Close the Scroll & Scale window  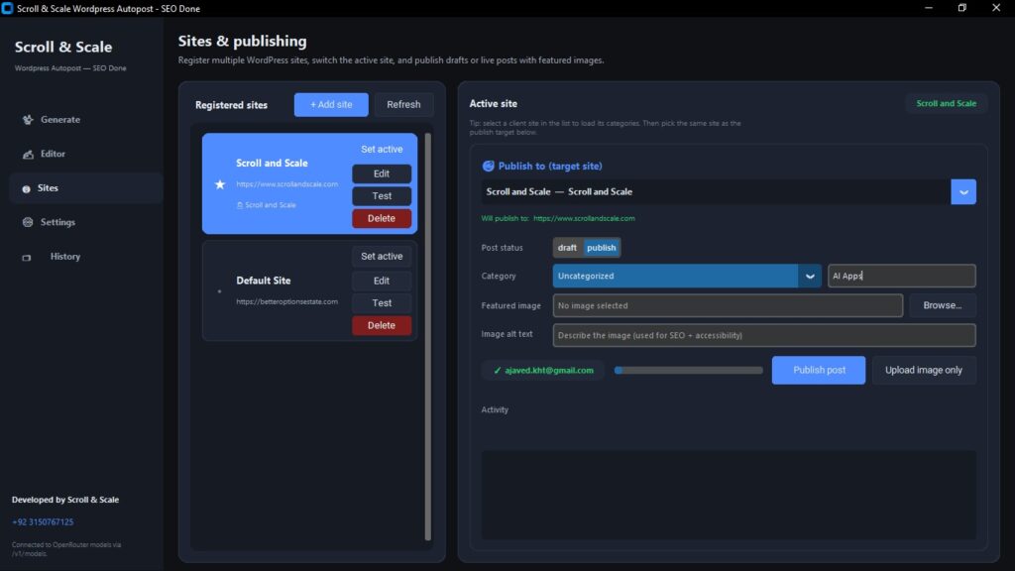click(x=995, y=8)
